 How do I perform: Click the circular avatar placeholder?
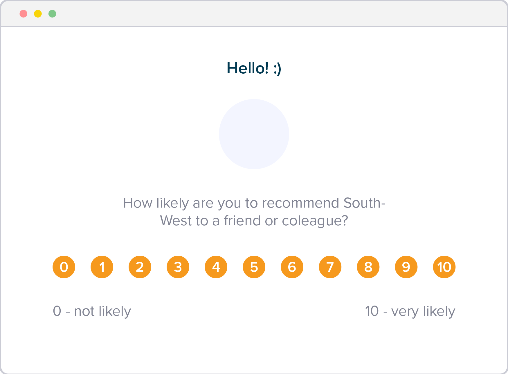[254, 134]
